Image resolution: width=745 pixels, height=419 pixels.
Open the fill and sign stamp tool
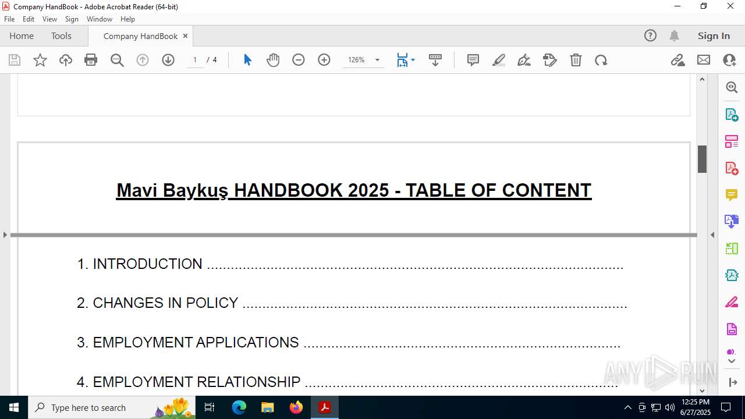550,60
